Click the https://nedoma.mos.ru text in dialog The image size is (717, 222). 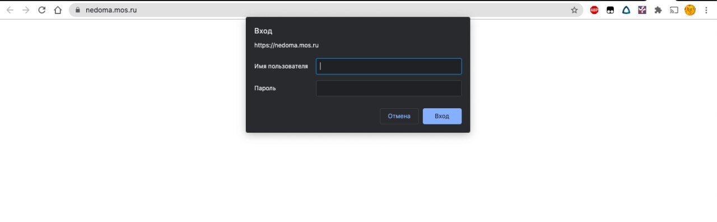point(286,45)
